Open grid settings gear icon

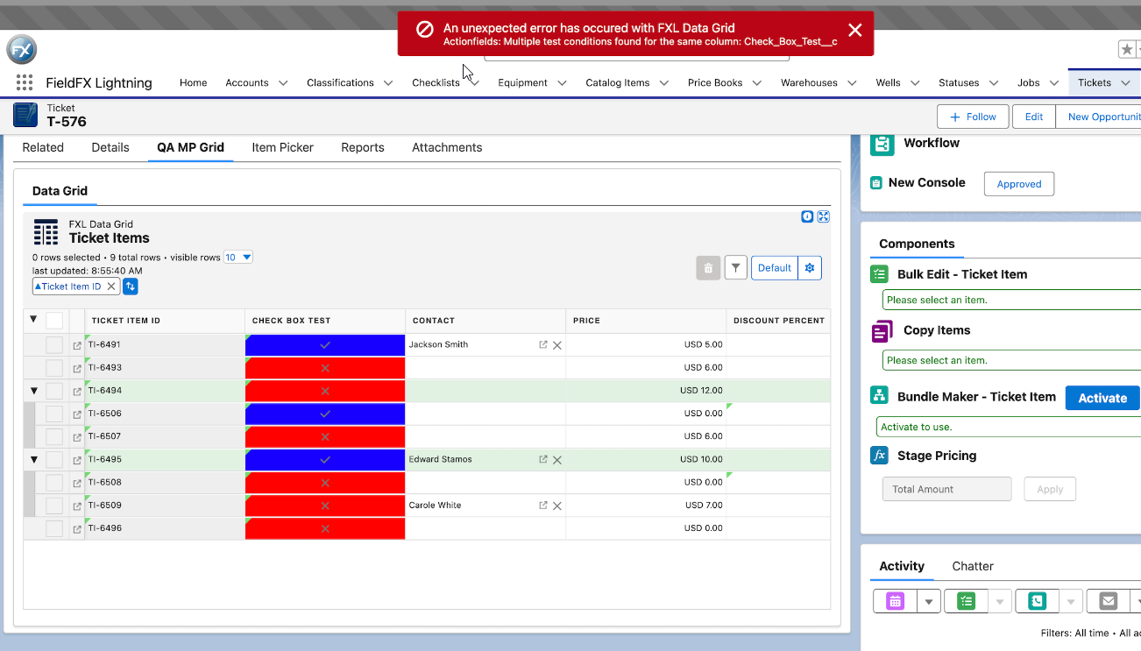point(810,268)
